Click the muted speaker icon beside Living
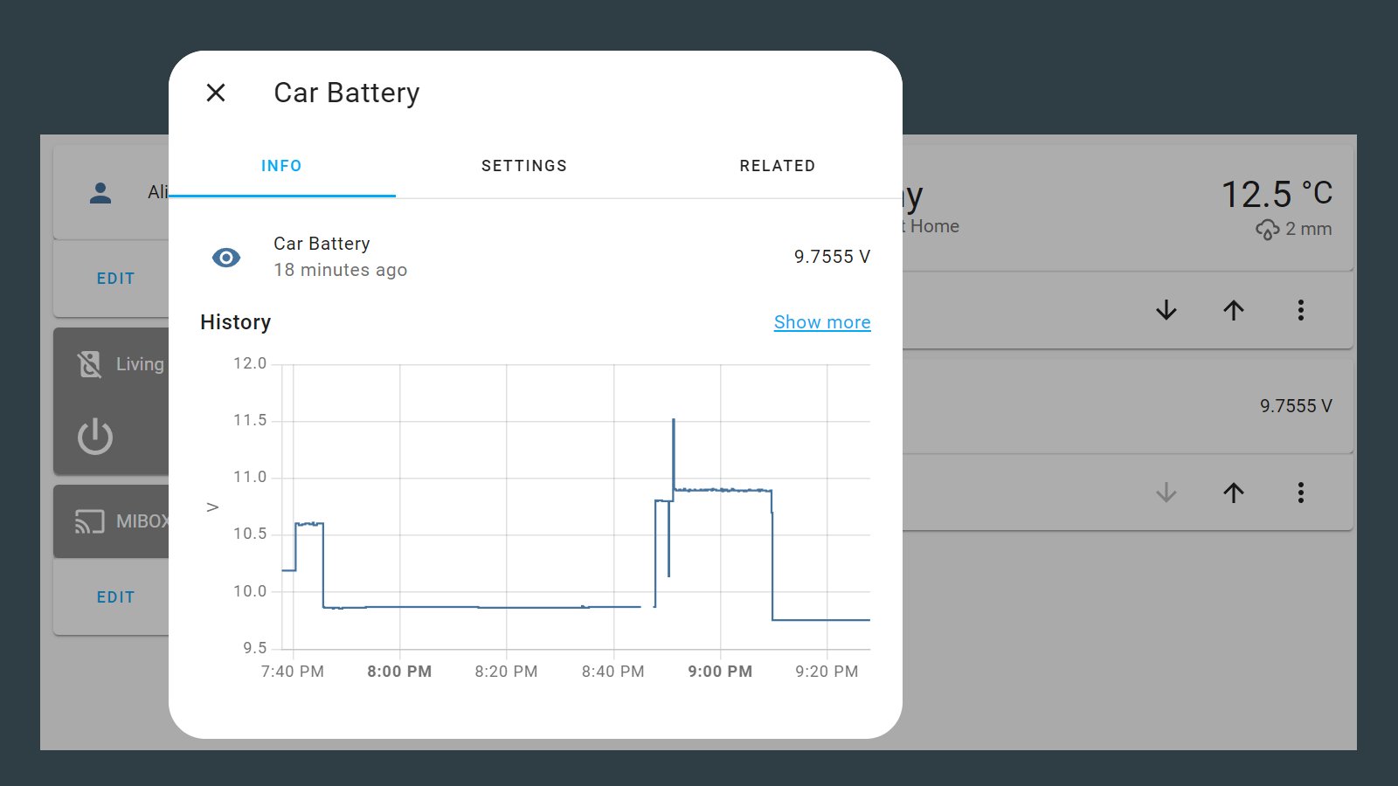Viewport: 1398px width, 786px height. (89, 364)
